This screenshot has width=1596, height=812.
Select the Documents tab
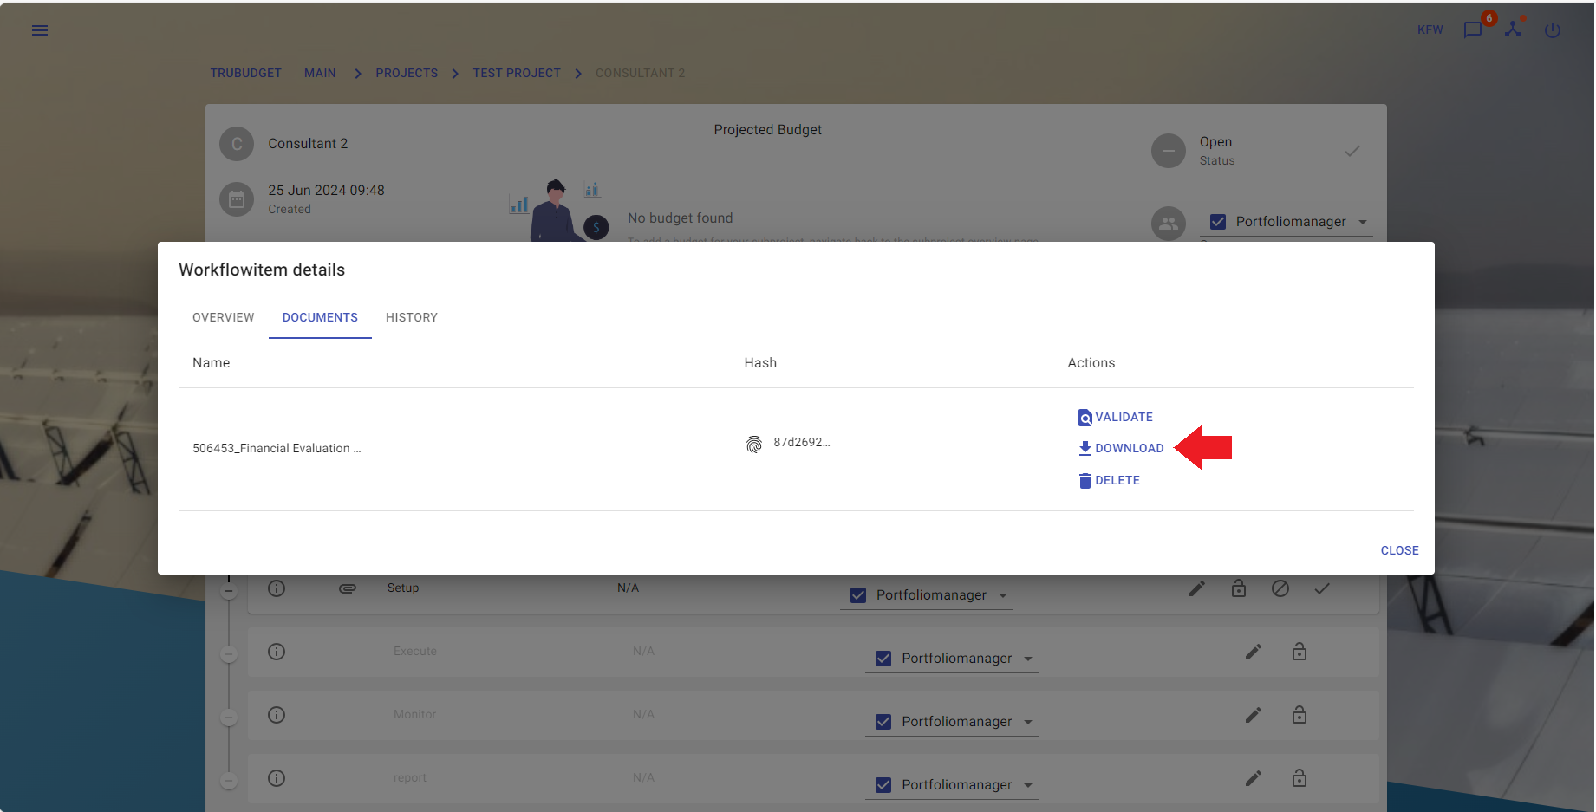click(320, 317)
